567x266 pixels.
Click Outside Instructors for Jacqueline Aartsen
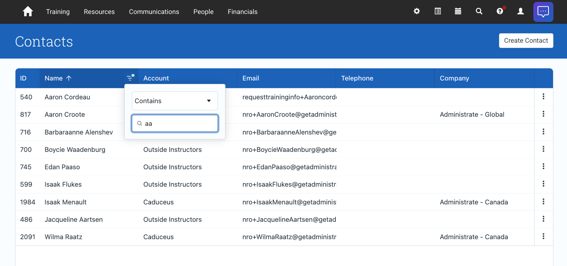coord(172,220)
